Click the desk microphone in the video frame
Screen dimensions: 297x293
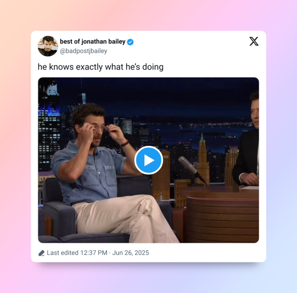coord(191,169)
